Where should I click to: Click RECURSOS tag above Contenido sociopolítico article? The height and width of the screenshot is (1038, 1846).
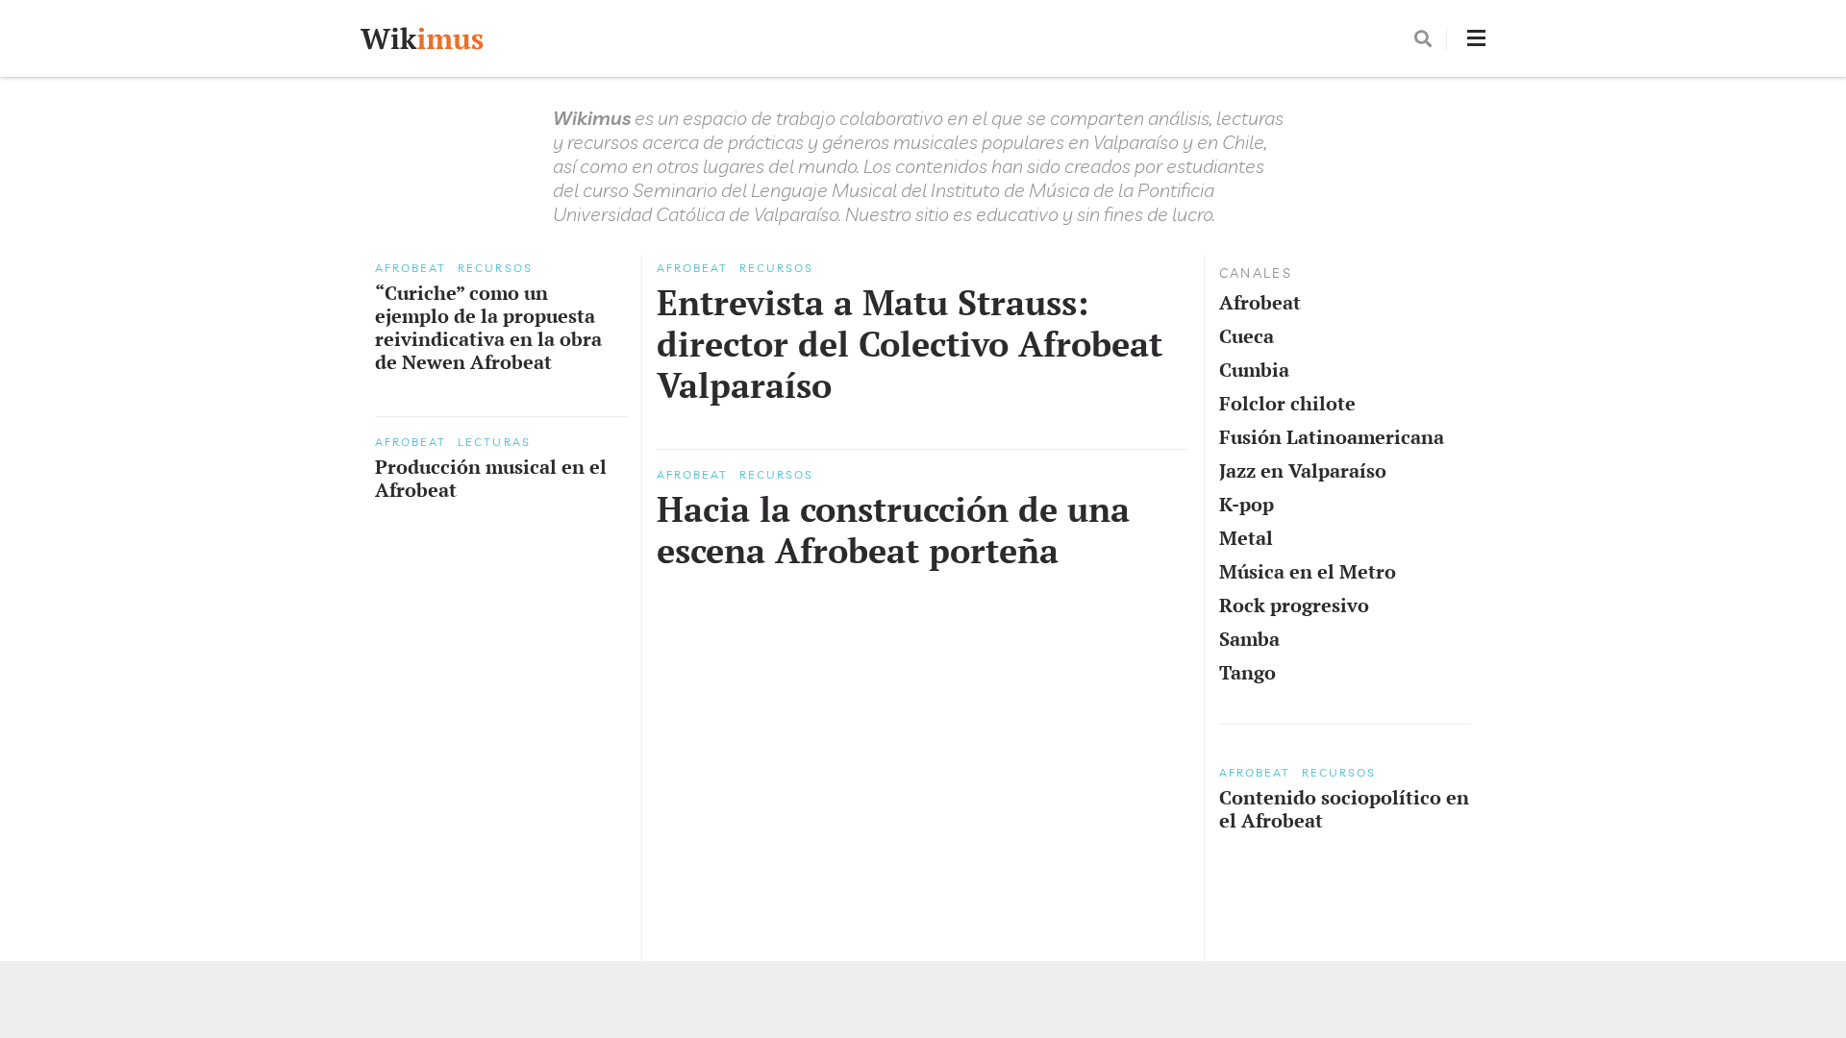[1338, 773]
